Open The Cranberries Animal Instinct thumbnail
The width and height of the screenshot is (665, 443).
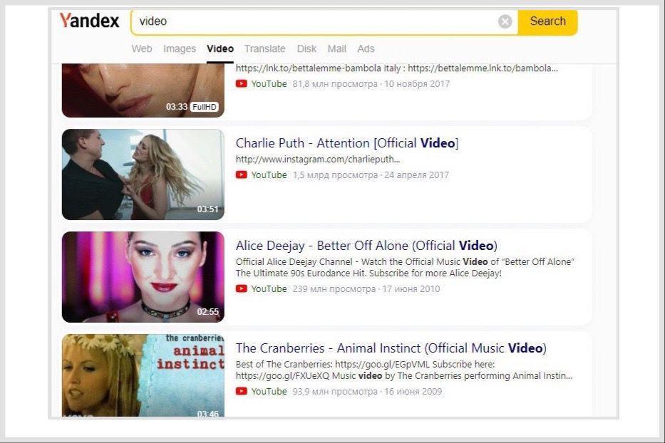[143, 375]
